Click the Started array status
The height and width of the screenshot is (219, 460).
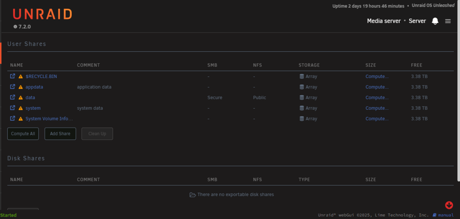click(x=8, y=215)
